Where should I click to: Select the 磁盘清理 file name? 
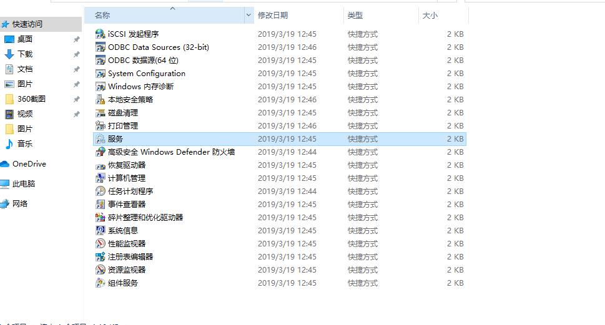pyautogui.click(x=123, y=112)
